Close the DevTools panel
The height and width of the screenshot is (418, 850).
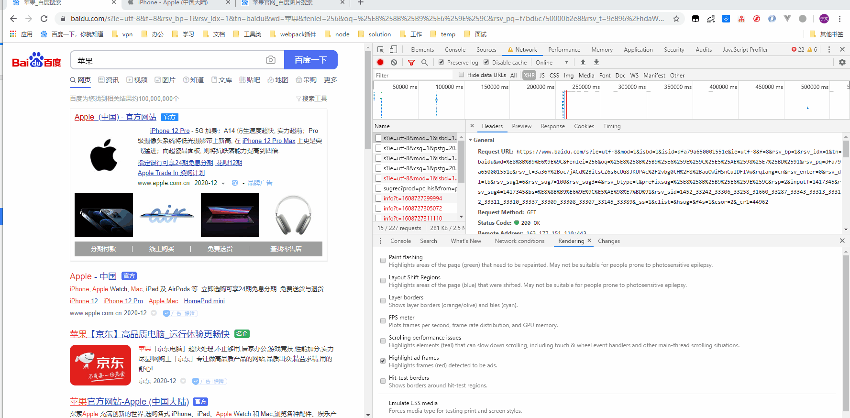pyautogui.click(x=842, y=49)
